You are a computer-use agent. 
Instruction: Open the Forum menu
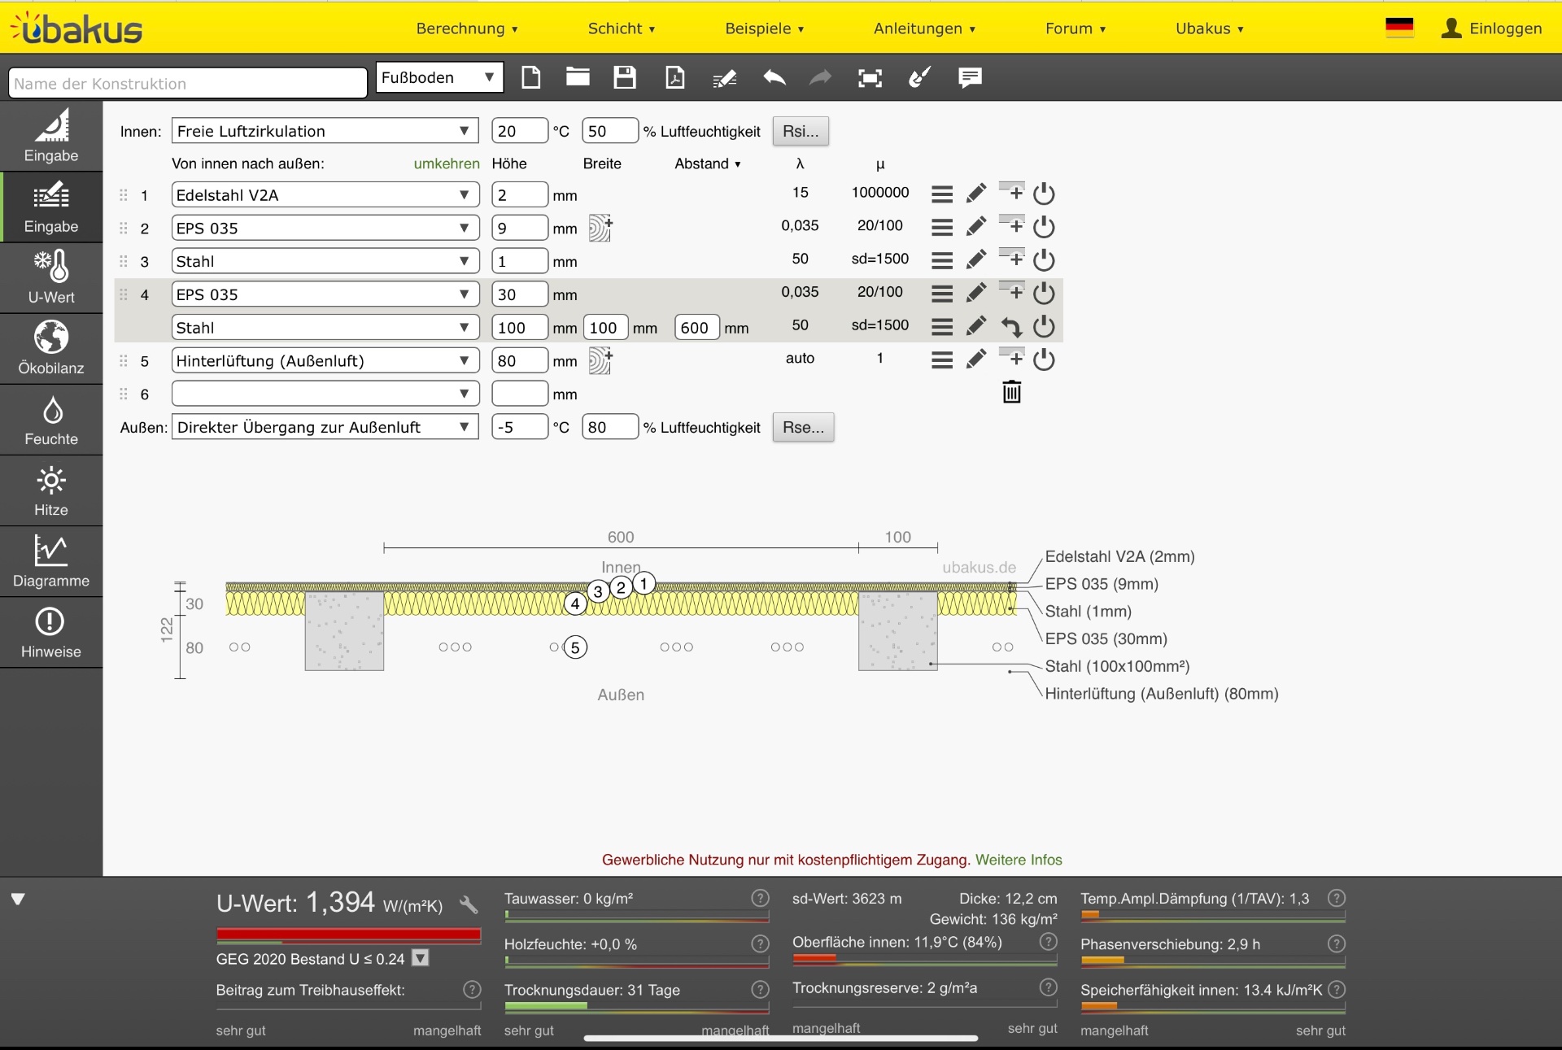click(x=1076, y=28)
